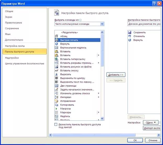Expand submenu arrow for second Вставить row
This screenshot has height=145, width=163.
tap(98, 55)
